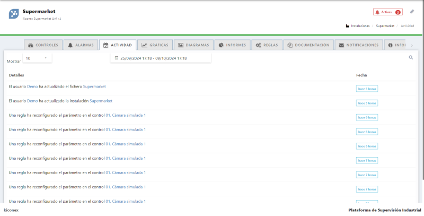Image resolution: width=424 pixels, height=216 pixels.
Task: Open the date range picker field
Action: (x=161, y=58)
